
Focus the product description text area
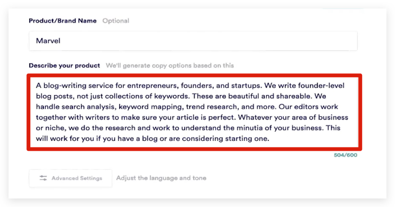click(194, 112)
